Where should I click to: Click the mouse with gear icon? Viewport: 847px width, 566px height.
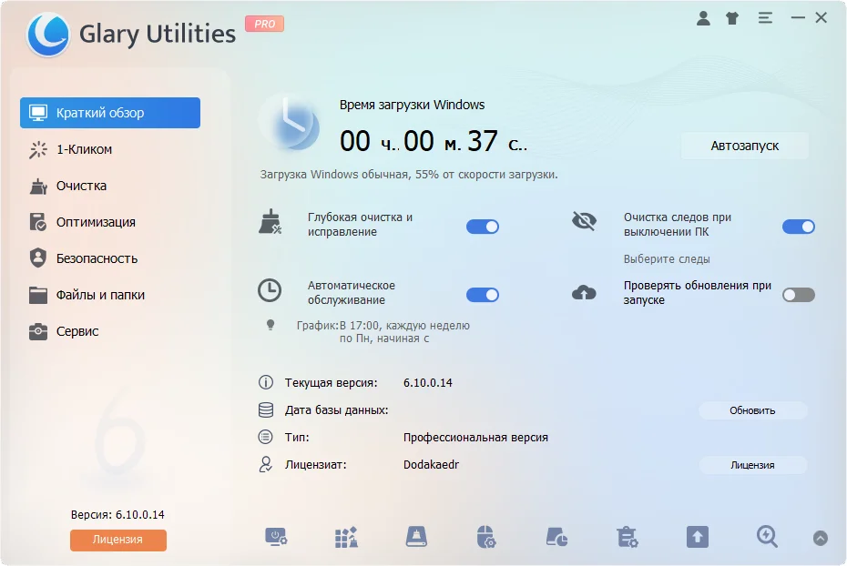tap(486, 537)
